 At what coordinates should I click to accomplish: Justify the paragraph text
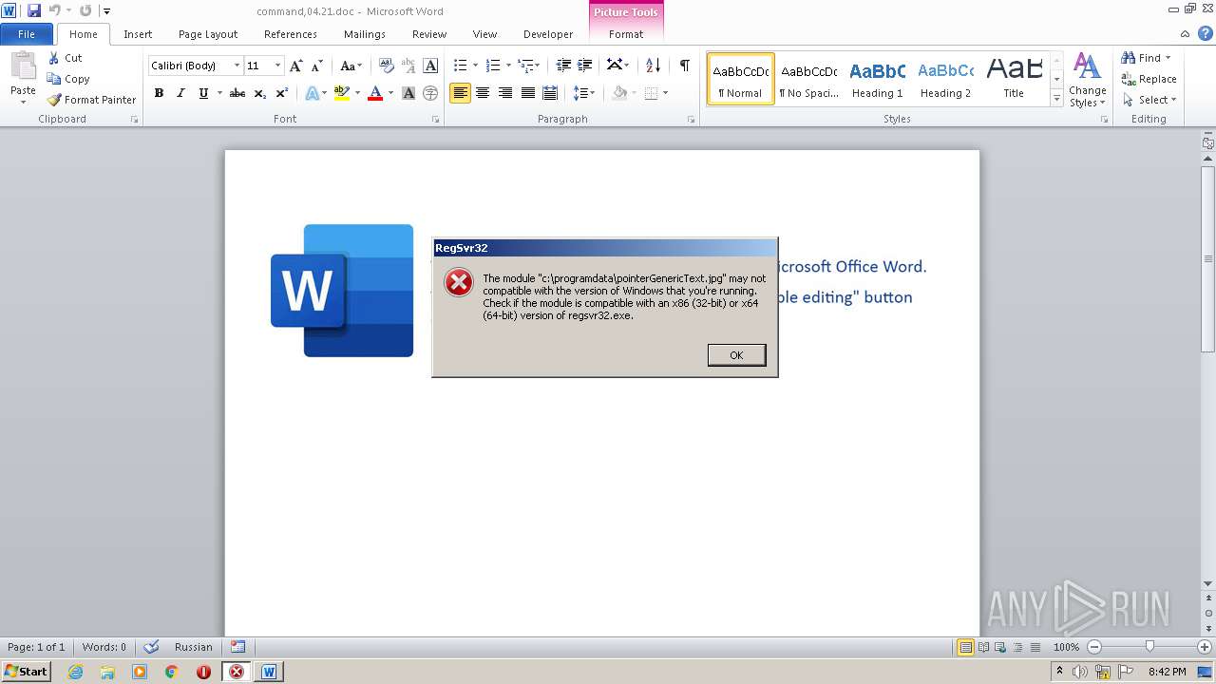tap(527, 93)
